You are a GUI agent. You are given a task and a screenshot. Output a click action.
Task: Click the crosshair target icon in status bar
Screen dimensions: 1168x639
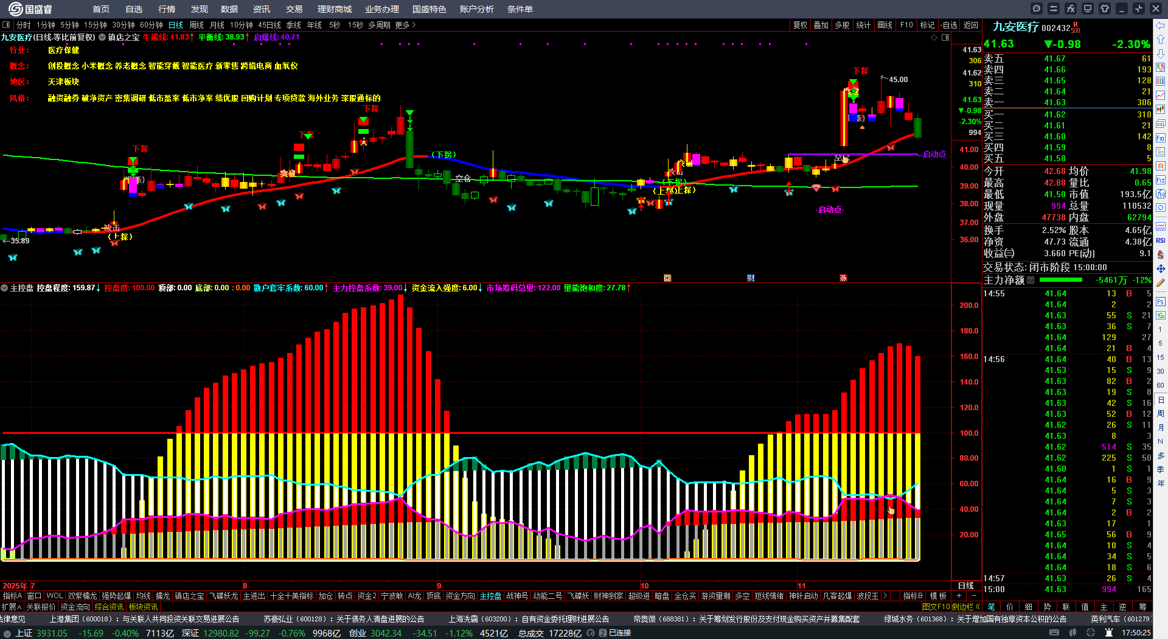click(x=1091, y=633)
